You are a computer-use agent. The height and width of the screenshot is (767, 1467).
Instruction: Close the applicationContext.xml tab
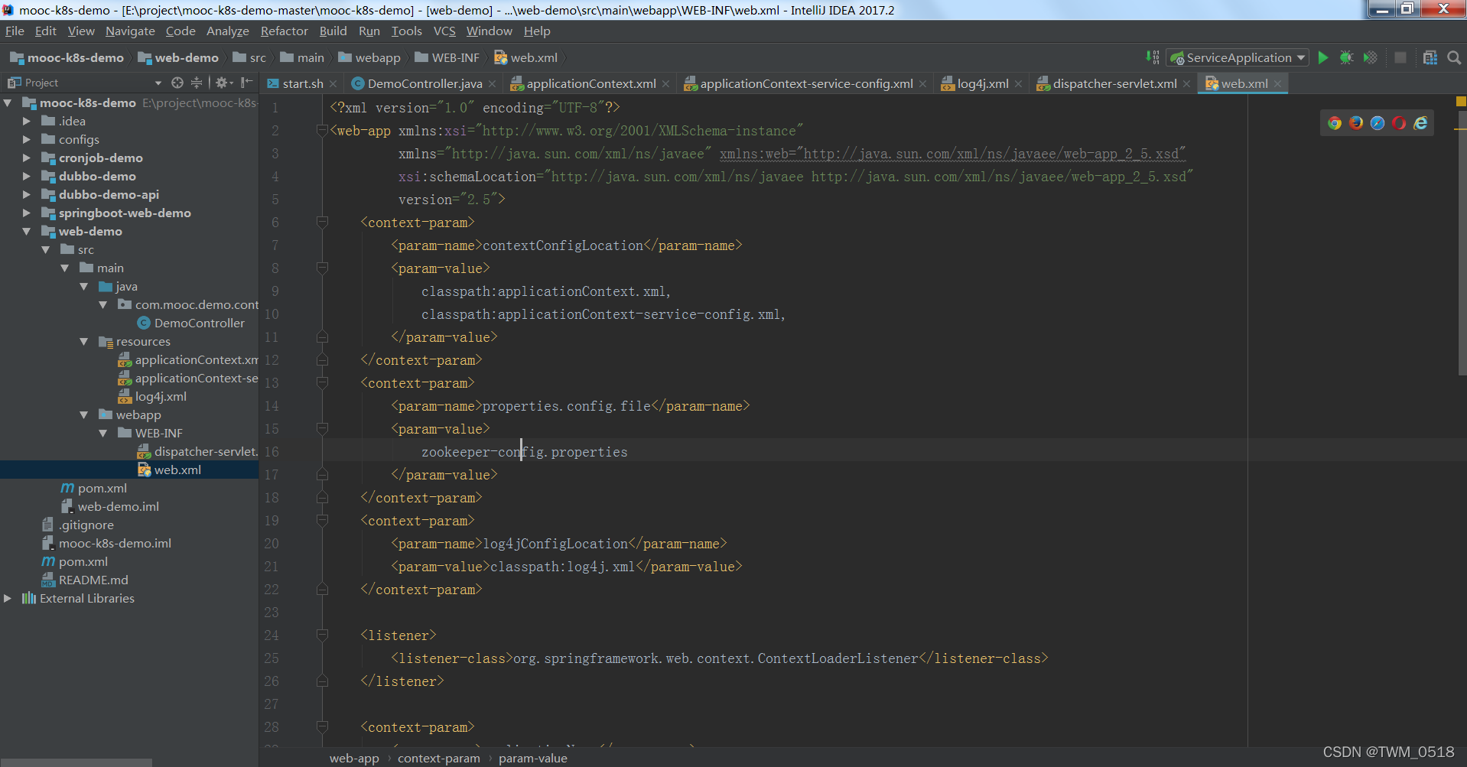[665, 84]
